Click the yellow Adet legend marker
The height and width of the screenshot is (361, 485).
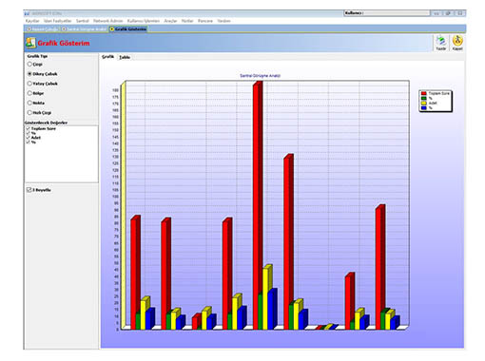tap(423, 104)
